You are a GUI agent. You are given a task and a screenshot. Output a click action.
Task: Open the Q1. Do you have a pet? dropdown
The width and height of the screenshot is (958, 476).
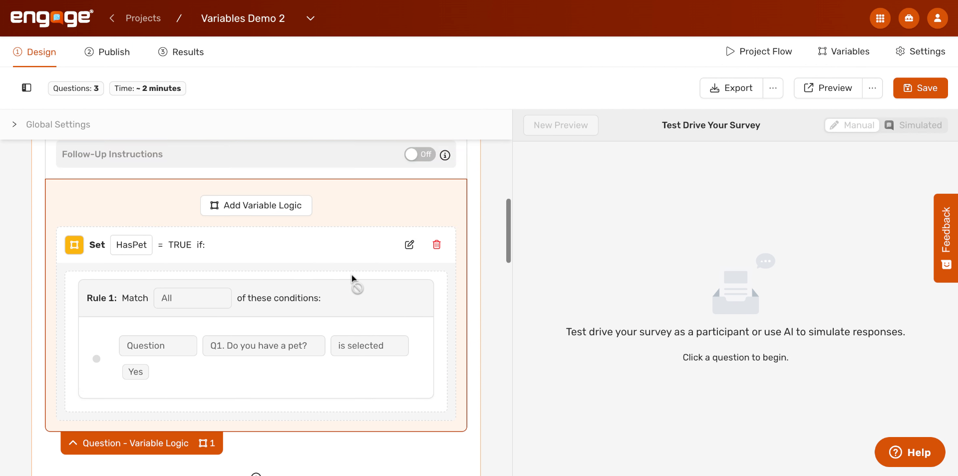click(x=264, y=346)
